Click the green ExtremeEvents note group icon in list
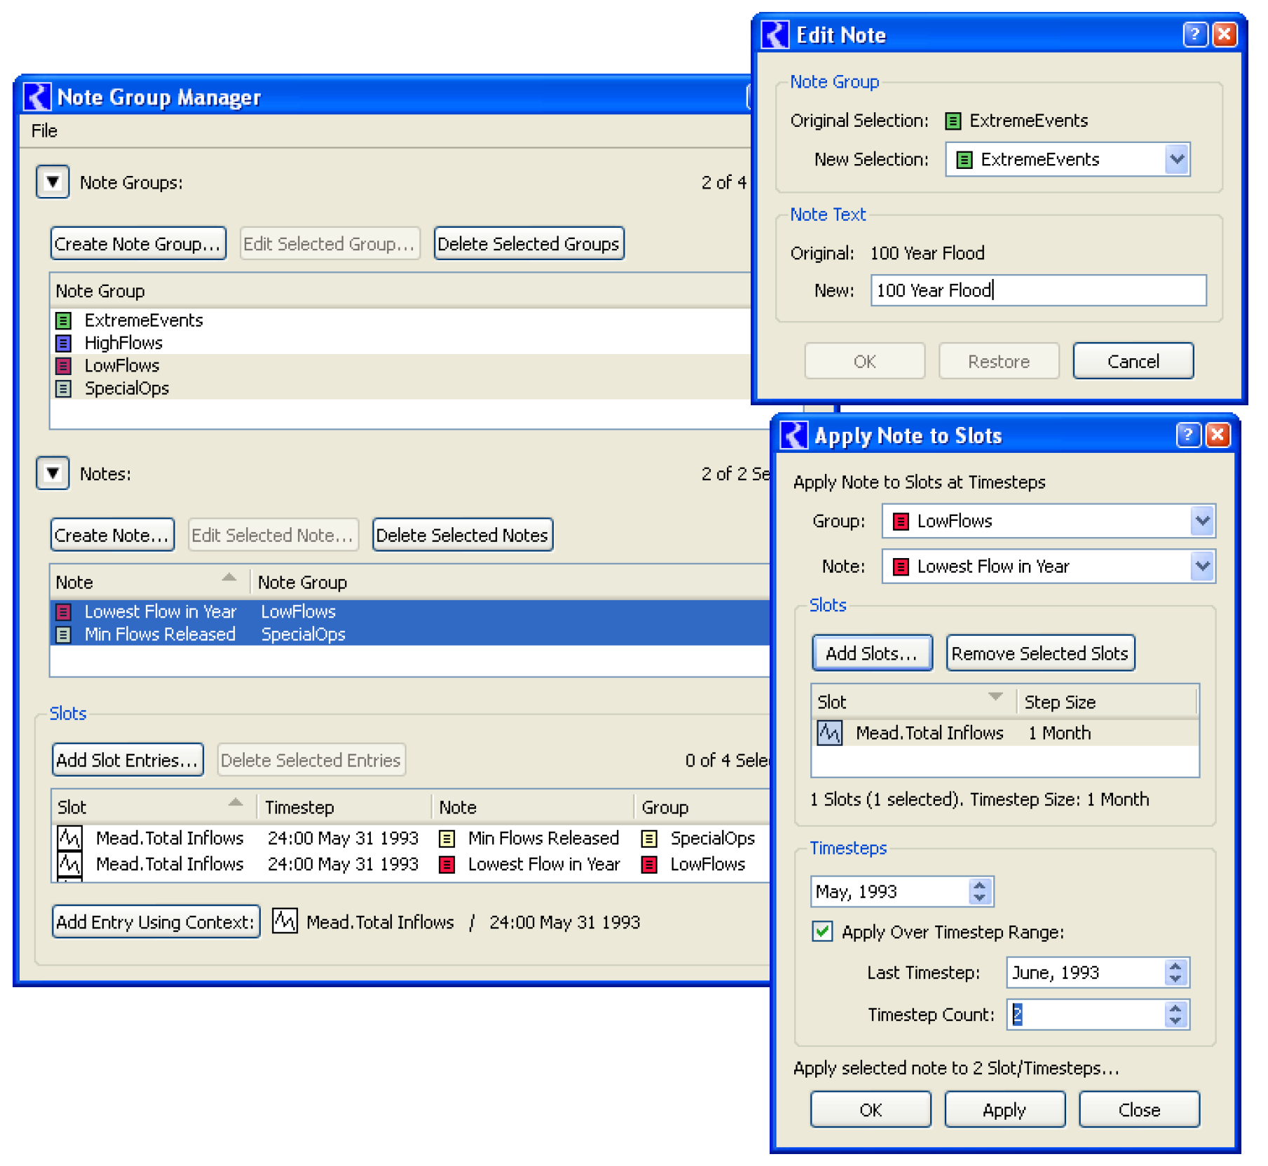This screenshot has height=1166, width=1268. pyautogui.click(x=64, y=321)
